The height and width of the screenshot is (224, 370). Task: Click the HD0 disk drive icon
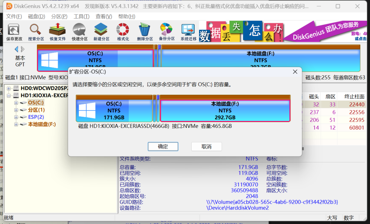16,88
